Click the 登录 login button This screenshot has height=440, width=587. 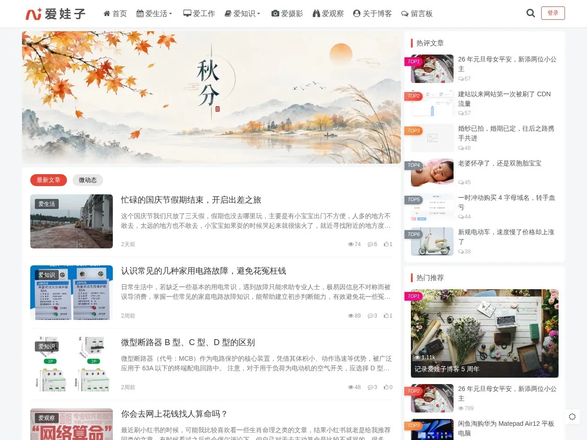[x=553, y=13]
